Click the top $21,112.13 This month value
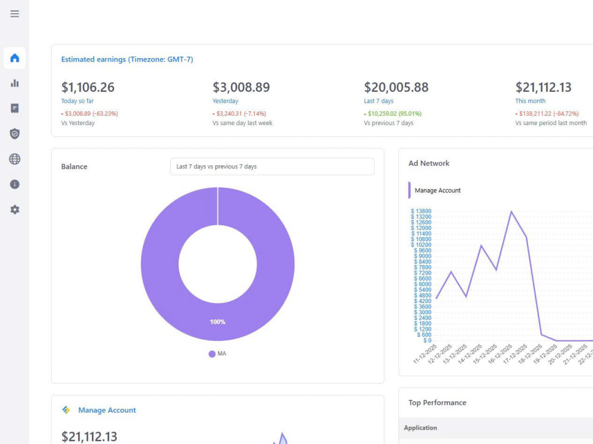The height and width of the screenshot is (444, 593). pos(543,87)
